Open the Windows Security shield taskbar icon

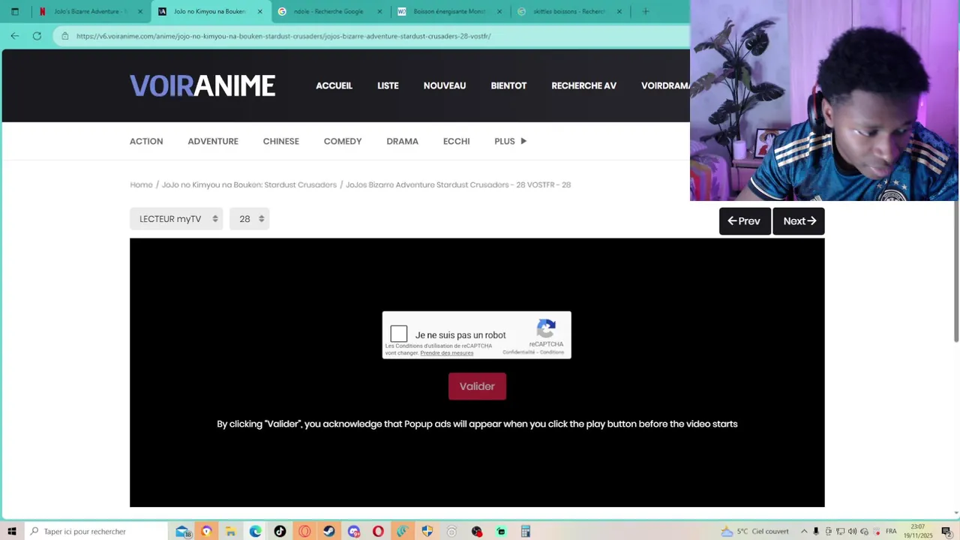pos(427,531)
